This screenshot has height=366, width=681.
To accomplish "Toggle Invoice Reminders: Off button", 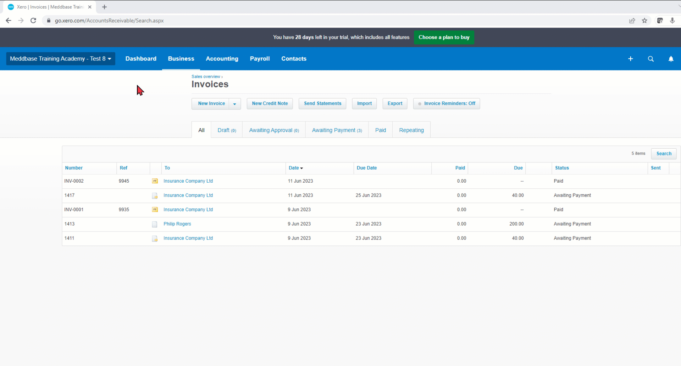I will coord(447,104).
